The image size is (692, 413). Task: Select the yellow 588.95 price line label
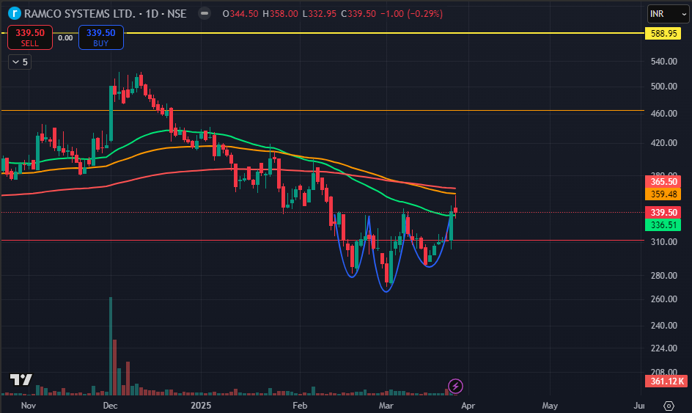[x=663, y=33]
